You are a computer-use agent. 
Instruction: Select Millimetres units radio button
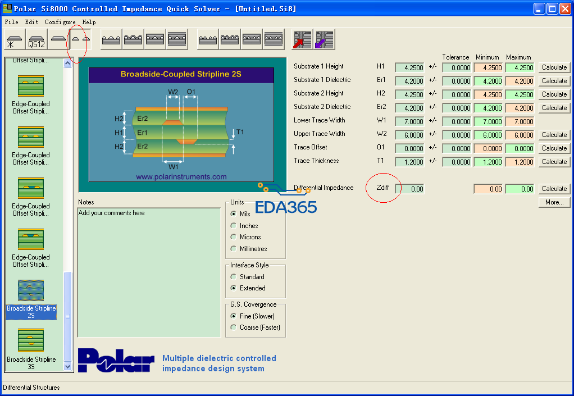pyautogui.click(x=234, y=248)
